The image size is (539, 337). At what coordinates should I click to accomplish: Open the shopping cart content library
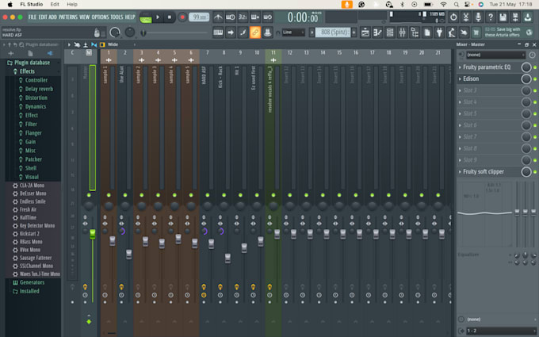click(x=476, y=33)
